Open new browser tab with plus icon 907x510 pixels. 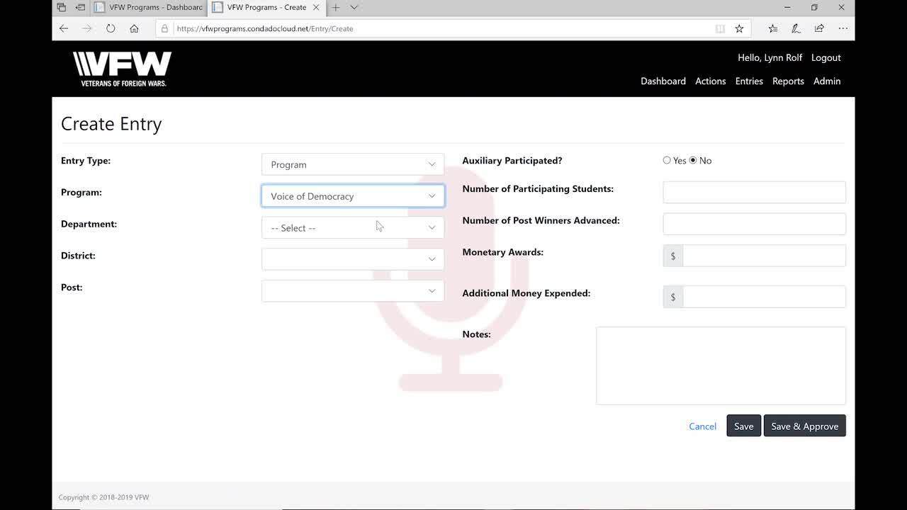coord(336,7)
